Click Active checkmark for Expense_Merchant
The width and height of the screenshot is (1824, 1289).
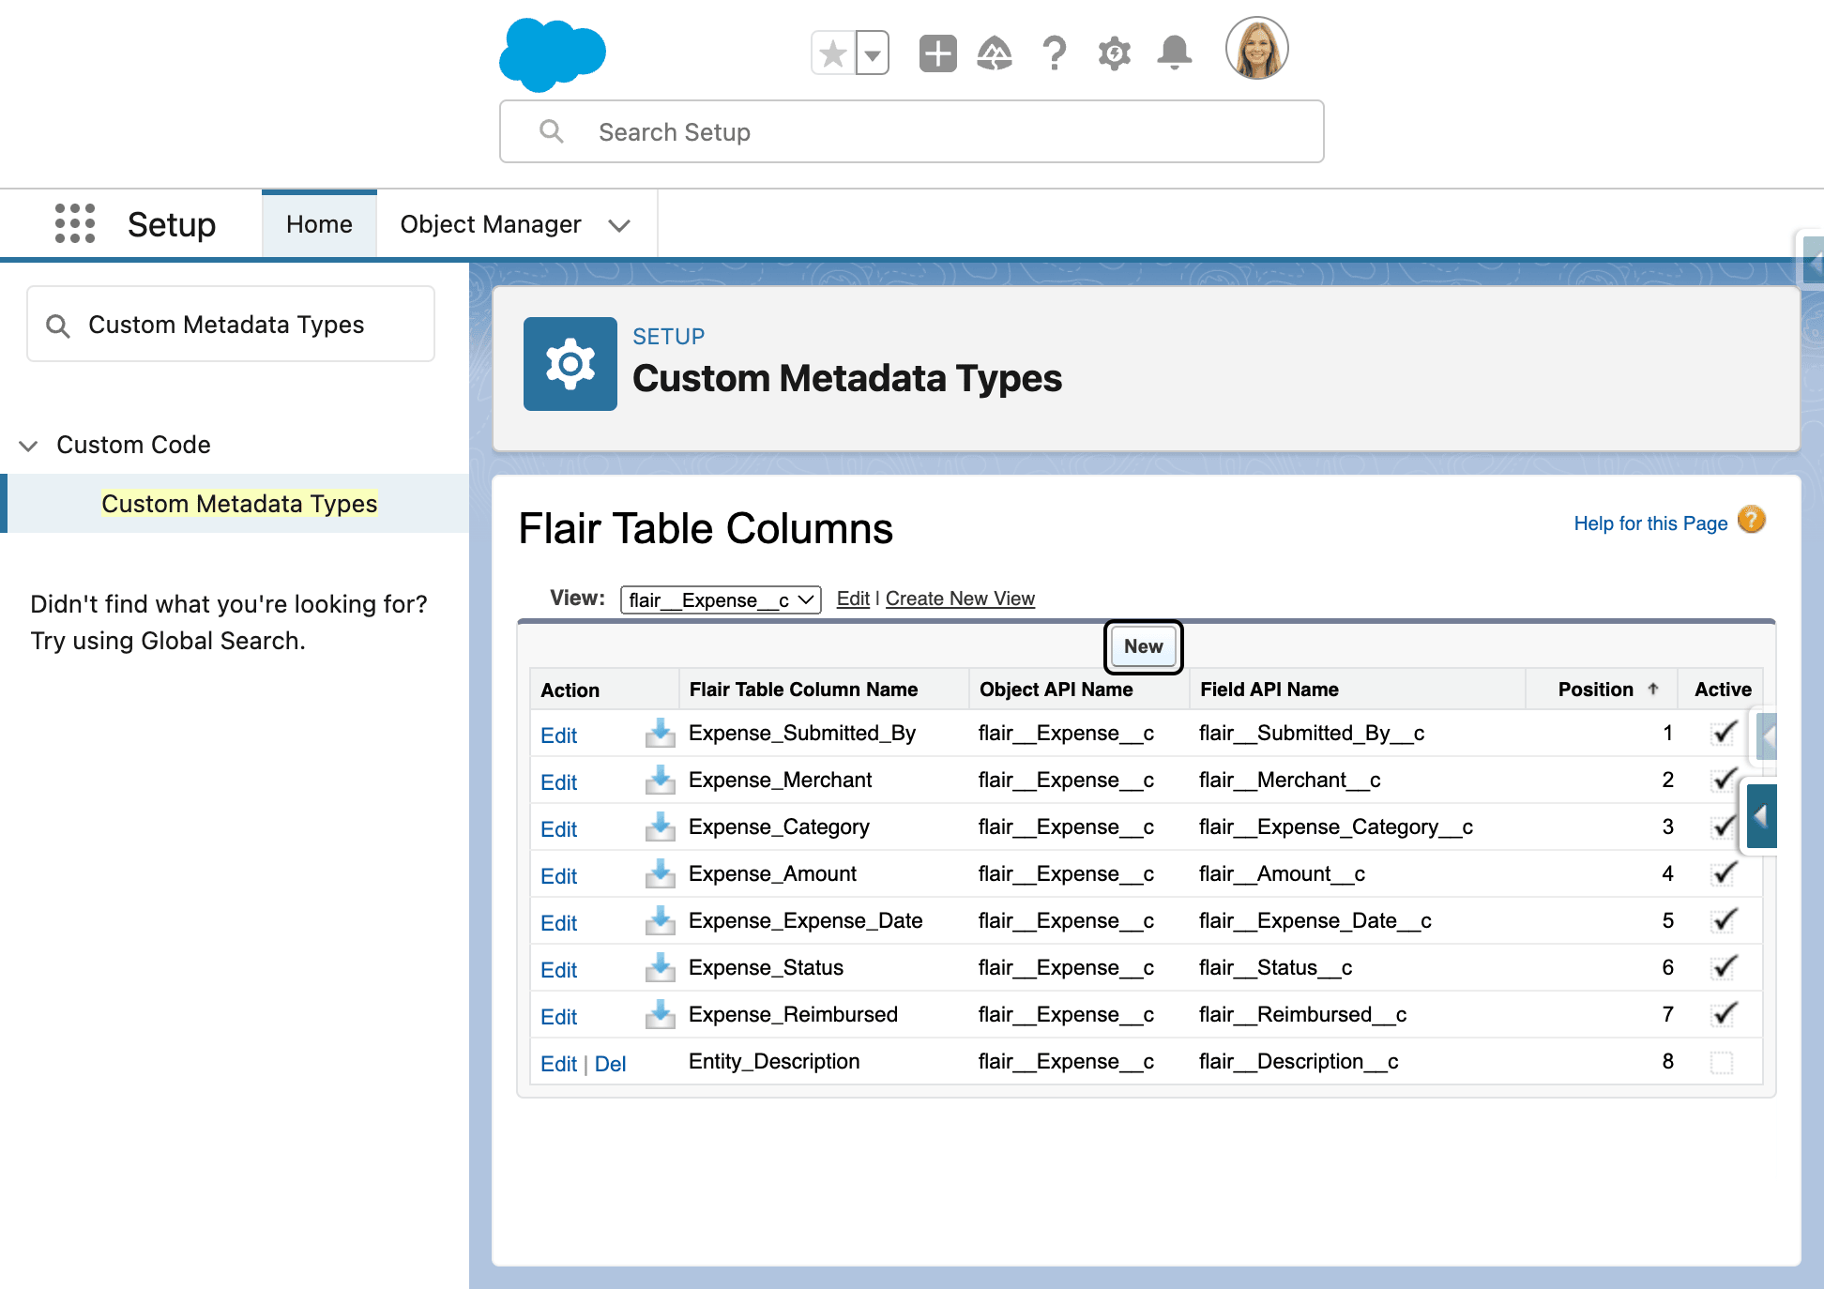[1724, 780]
